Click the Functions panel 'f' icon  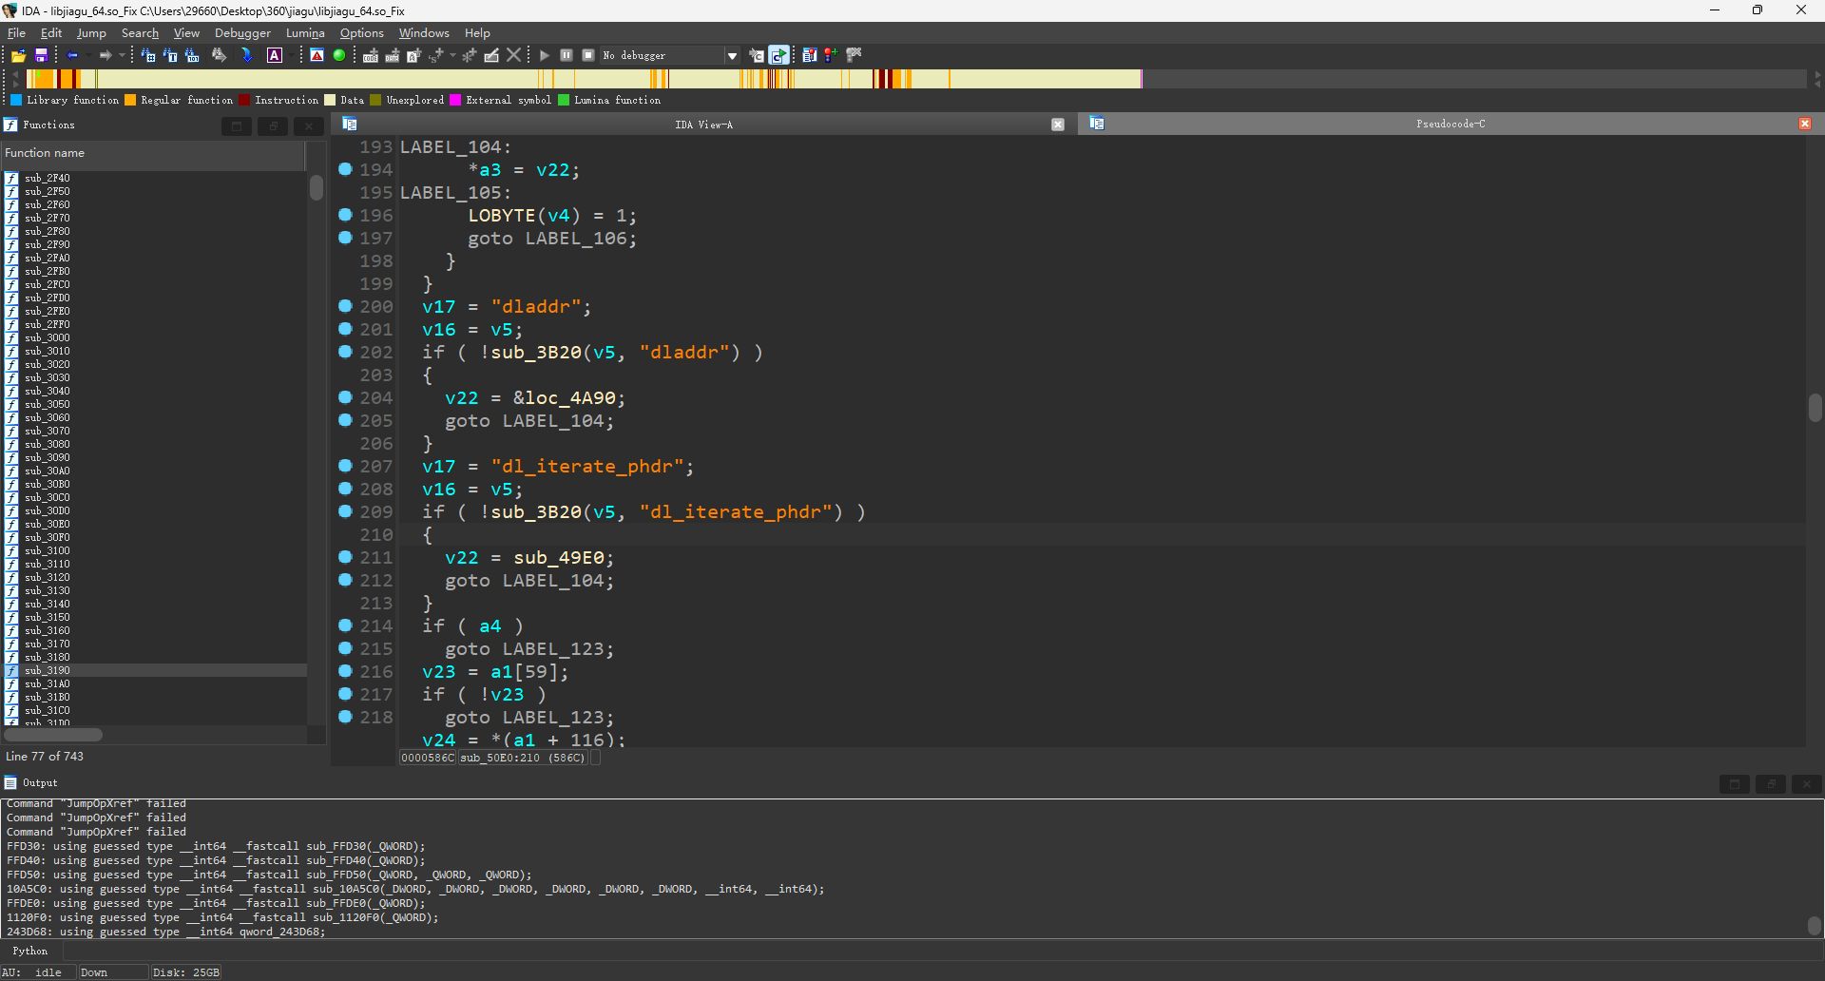10,125
